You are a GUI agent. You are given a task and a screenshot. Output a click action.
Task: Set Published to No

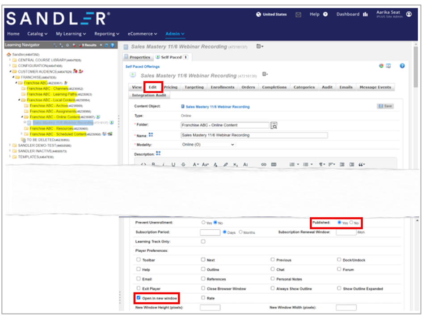tap(351, 223)
